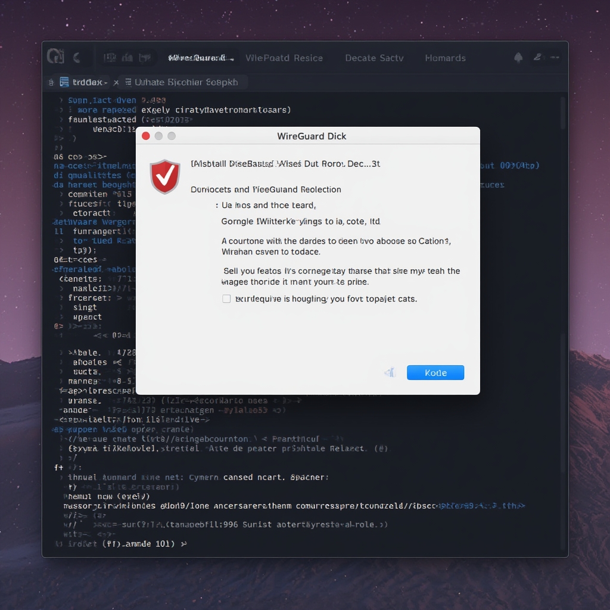This screenshot has height=610, width=610.
Task: Expand the overflow menu via the ellipsis icon
Action: pyautogui.click(x=555, y=57)
